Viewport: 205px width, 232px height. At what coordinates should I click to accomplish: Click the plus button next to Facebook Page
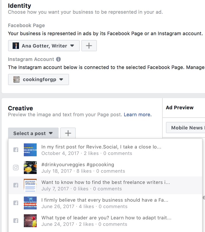(x=89, y=46)
